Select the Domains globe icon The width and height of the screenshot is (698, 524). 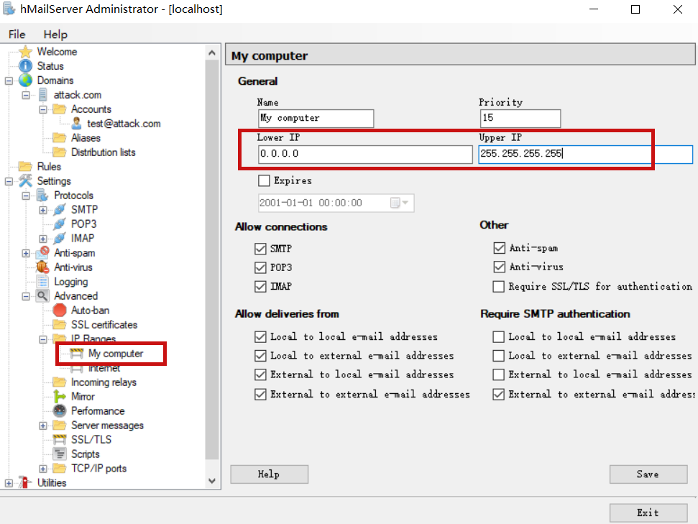coord(26,80)
